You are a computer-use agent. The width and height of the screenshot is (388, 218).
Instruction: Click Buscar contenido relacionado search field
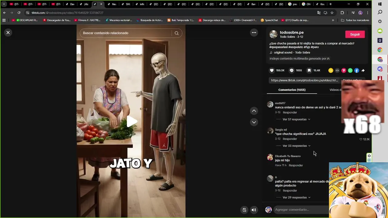click(x=127, y=33)
